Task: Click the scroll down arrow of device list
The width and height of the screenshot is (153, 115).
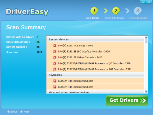Action: 146,92
